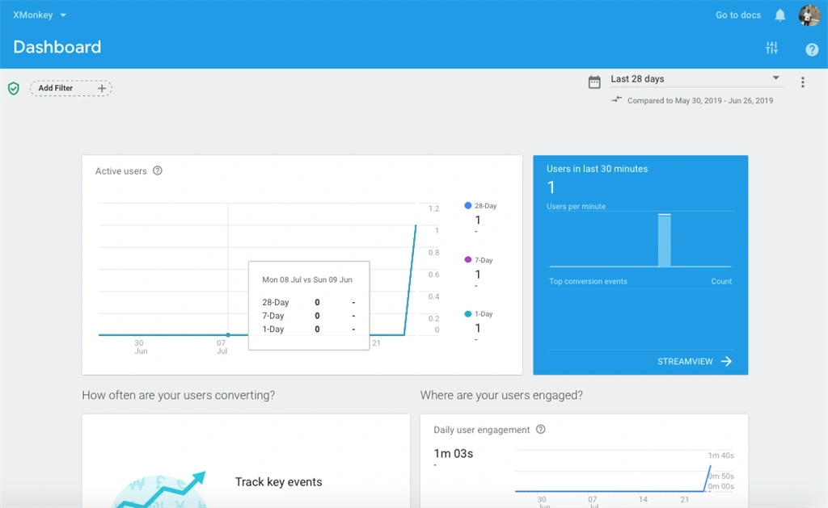This screenshot has width=828, height=508.
Task: Open the notifications bell
Action: click(780, 15)
